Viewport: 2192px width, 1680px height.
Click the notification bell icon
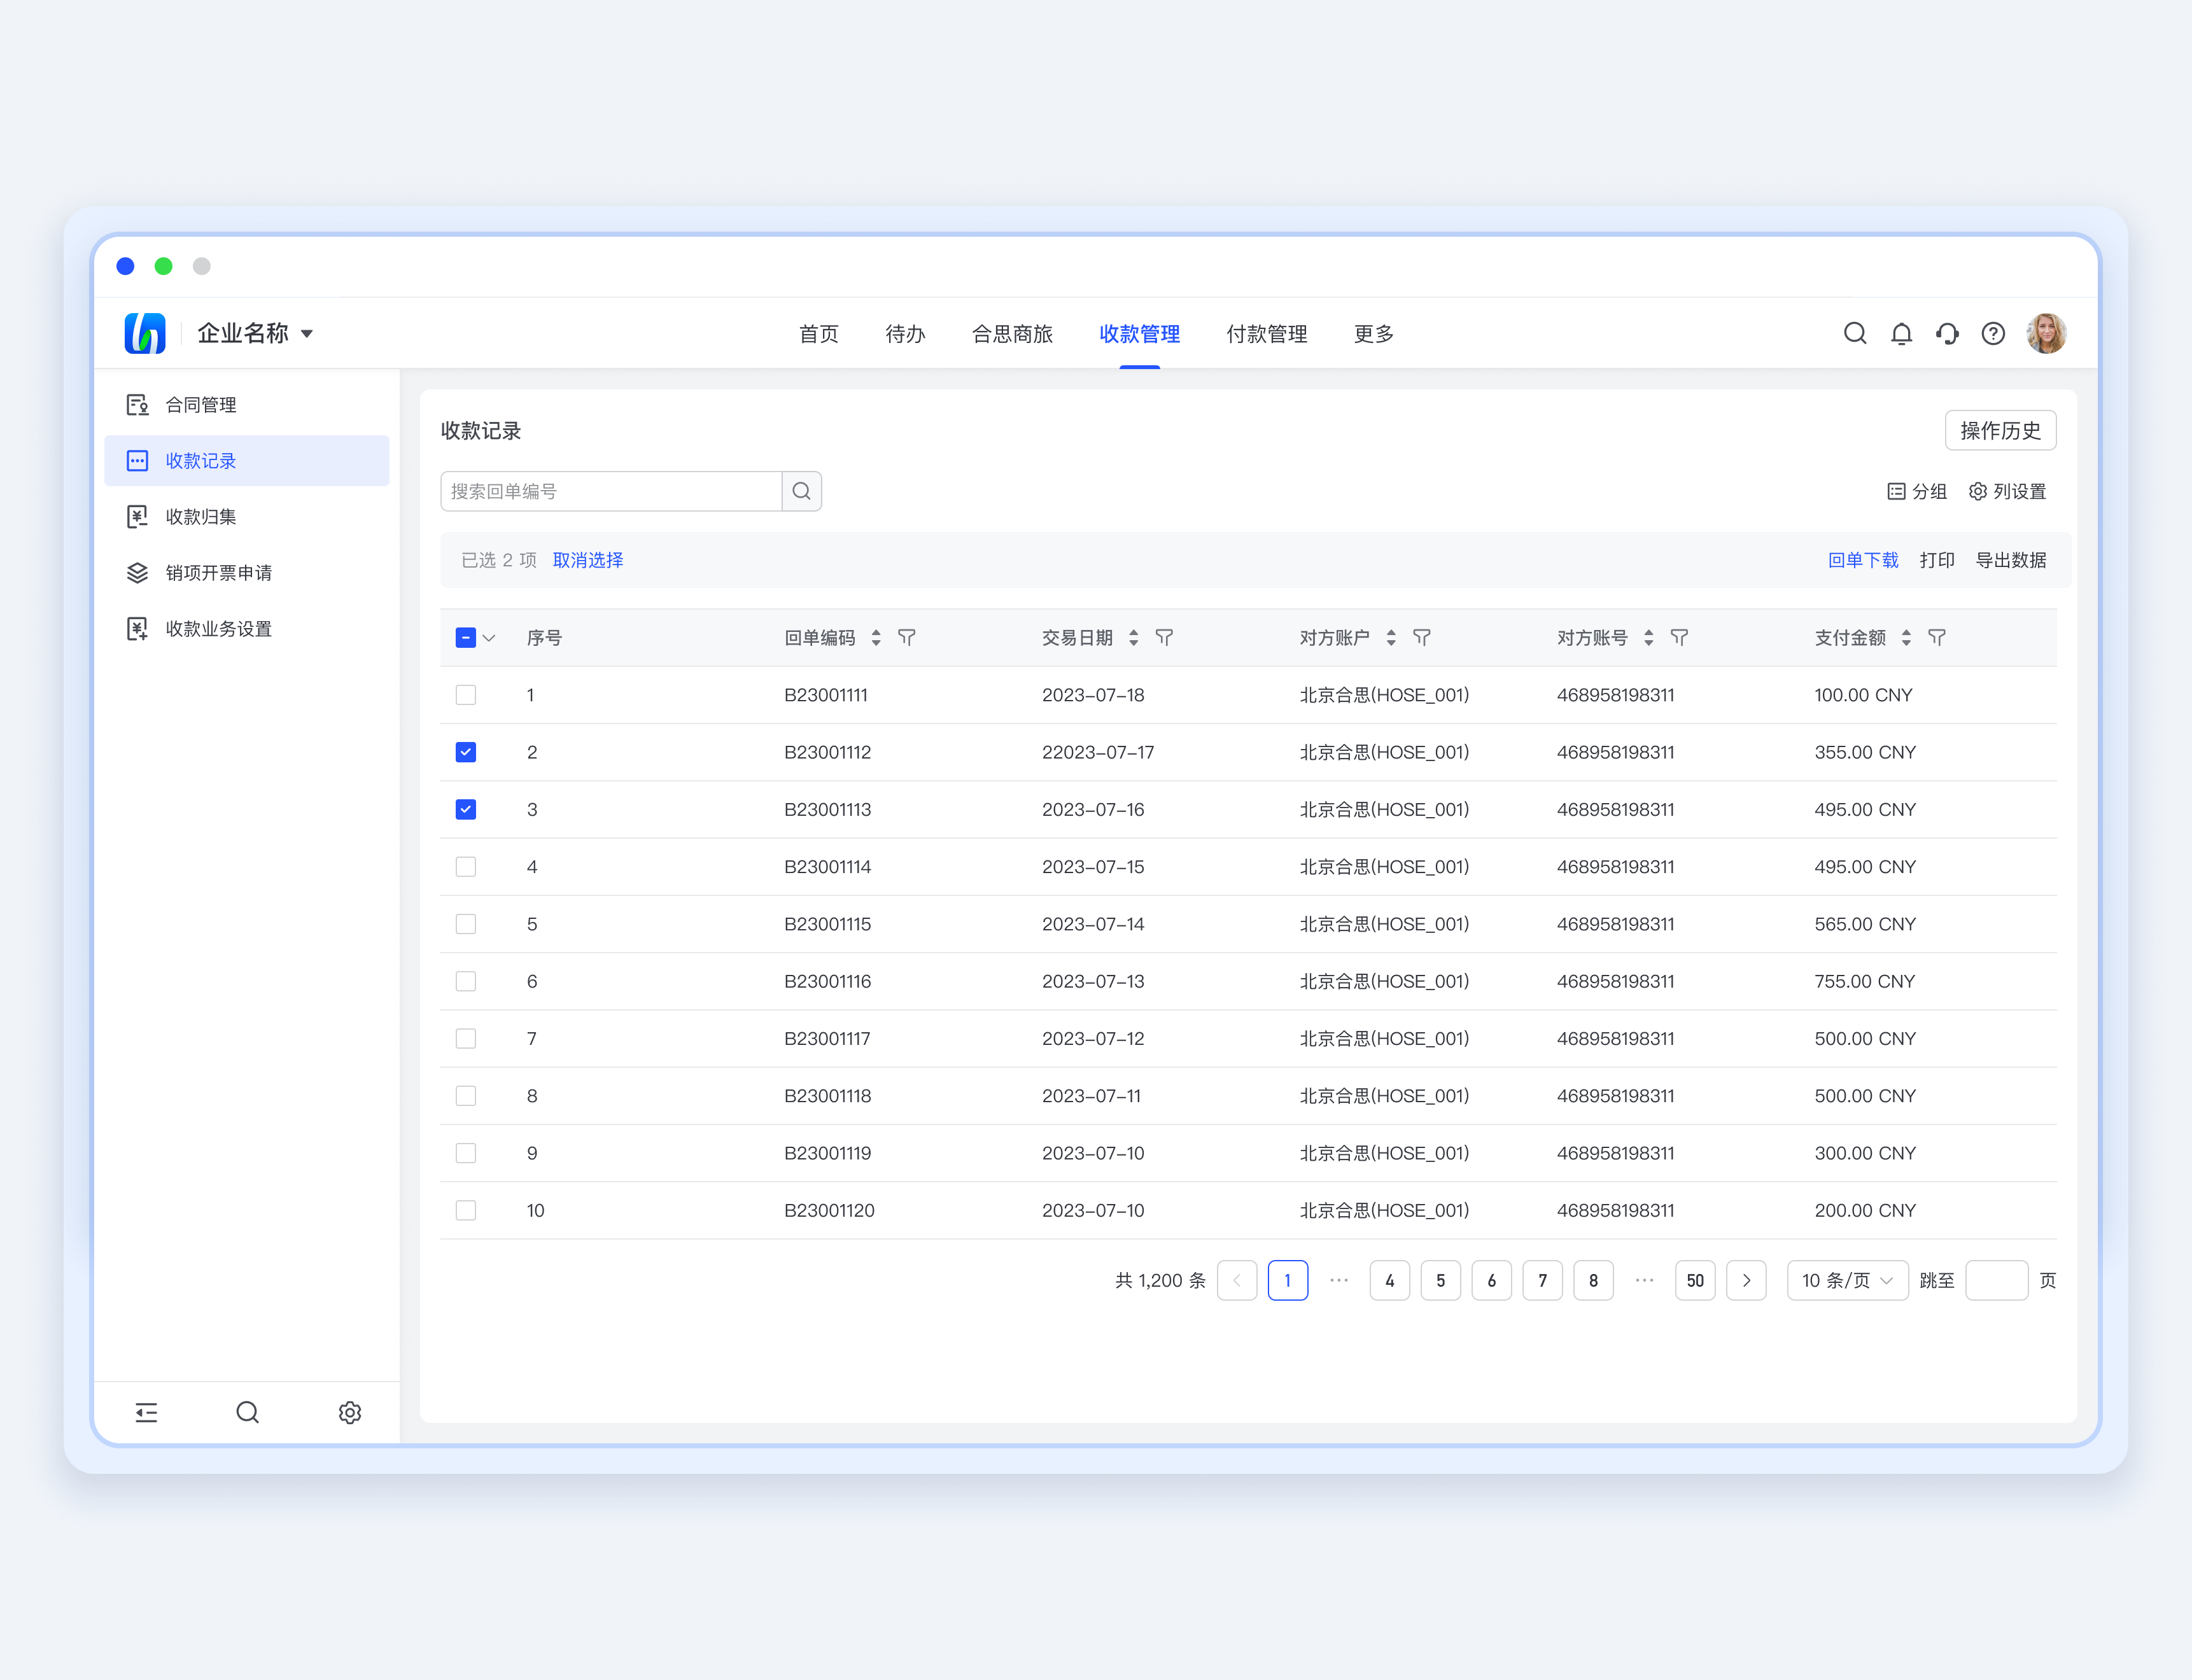coord(1901,334)
